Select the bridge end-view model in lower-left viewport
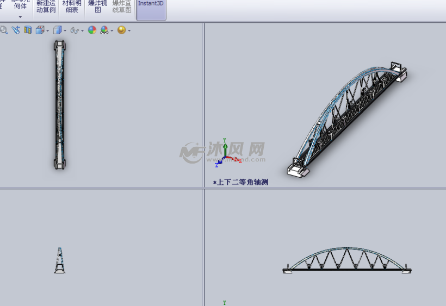The image size is (446, 306). pyautogui.click(x=60, y=260)
